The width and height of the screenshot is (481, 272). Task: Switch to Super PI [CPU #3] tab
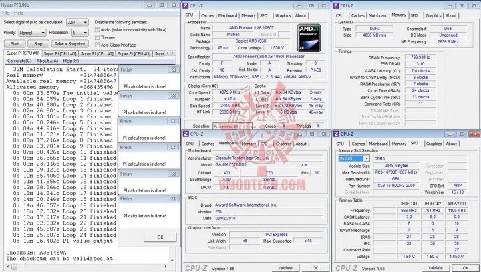click(134, 53)
